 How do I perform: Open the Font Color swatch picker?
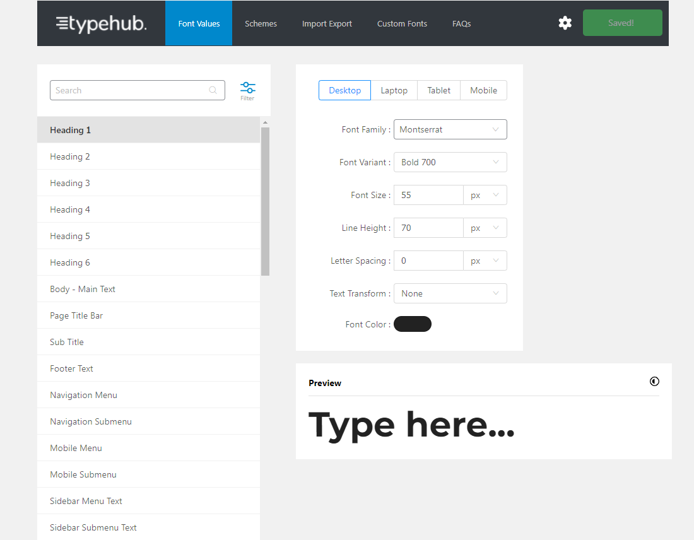pos(413,324)
